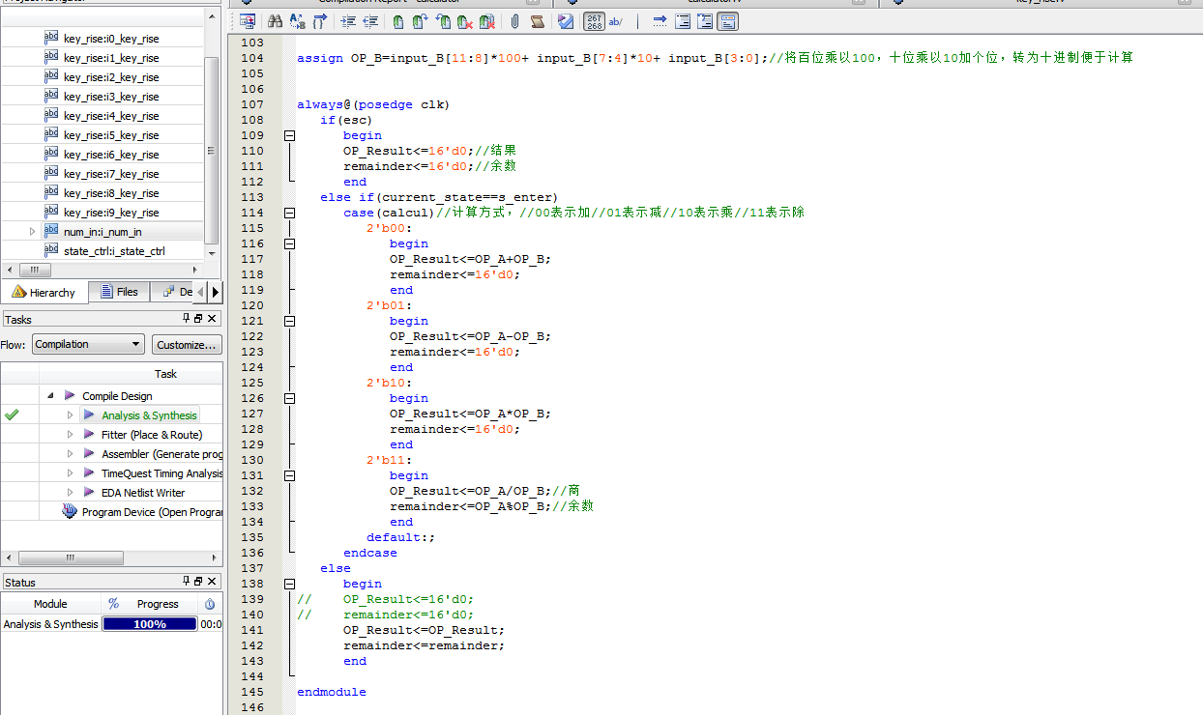Toggle line numbers display button

(x=594, y=21)
